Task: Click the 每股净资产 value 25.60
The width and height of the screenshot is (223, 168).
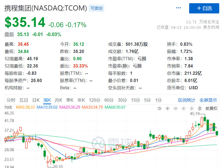Action: click(37, 81)
